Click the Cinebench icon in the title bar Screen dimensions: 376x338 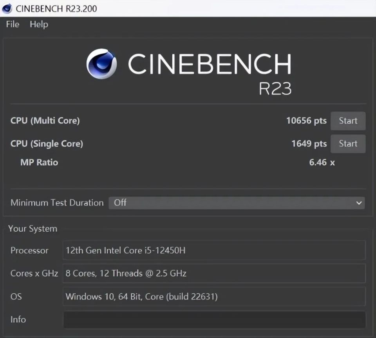pyautogui.click(x=7, y=9)
